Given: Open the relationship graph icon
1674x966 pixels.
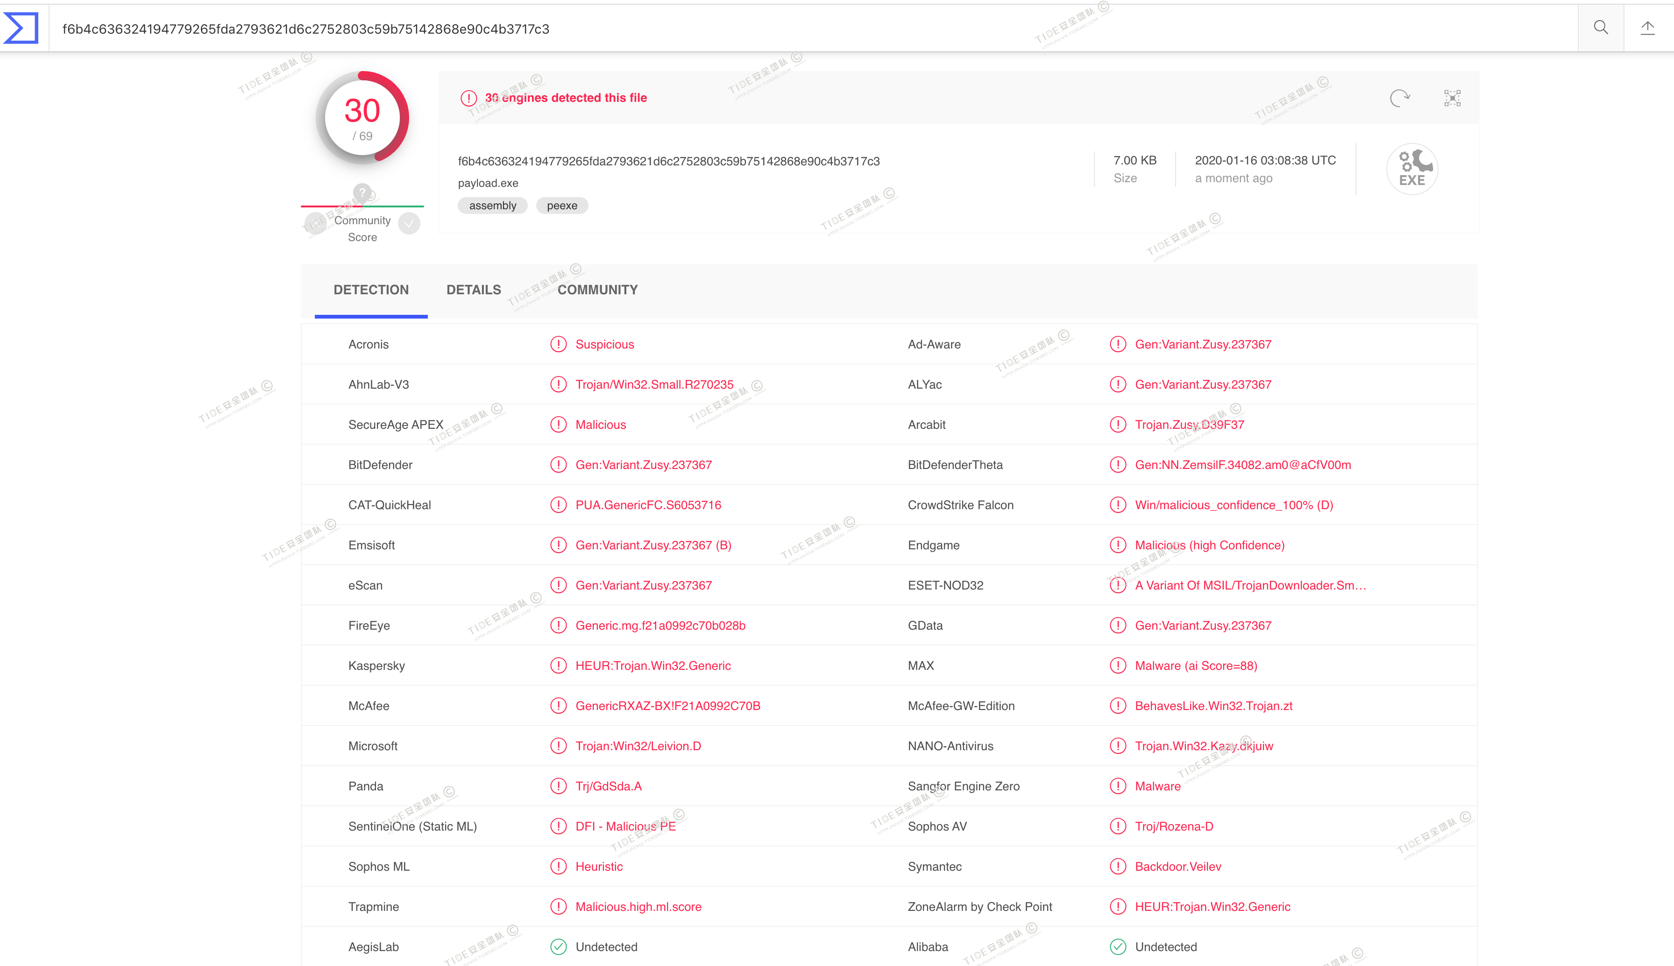Looking at the screenshot, I should point(1452,98).
